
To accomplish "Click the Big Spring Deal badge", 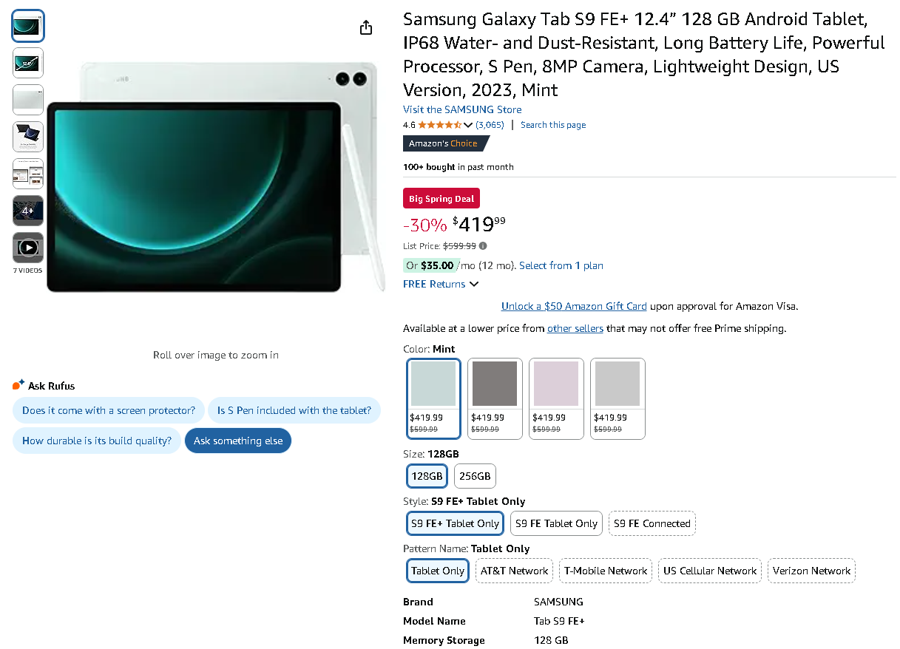I will (x=441, y=198).
